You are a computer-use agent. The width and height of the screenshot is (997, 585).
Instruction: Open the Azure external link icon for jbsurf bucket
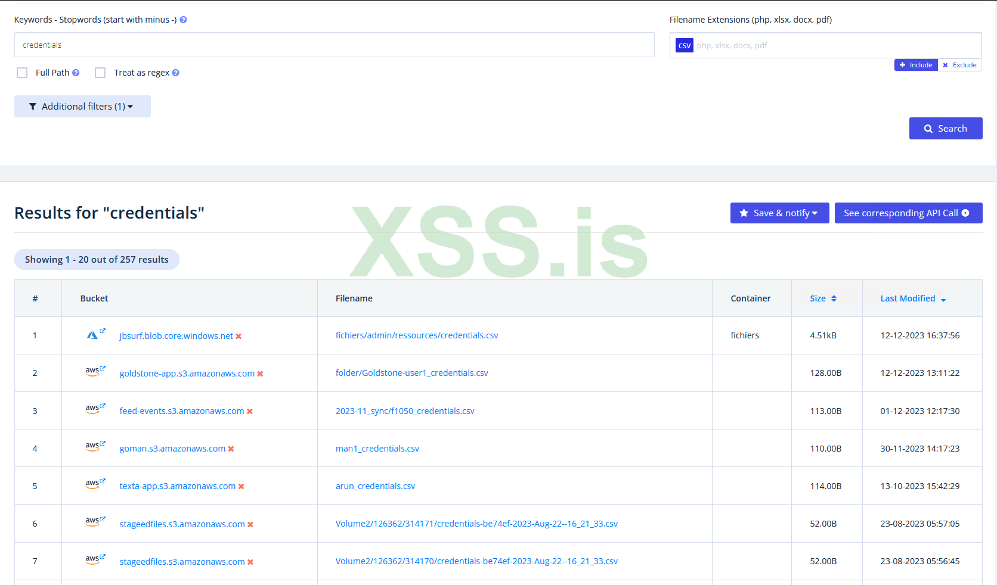95,334
